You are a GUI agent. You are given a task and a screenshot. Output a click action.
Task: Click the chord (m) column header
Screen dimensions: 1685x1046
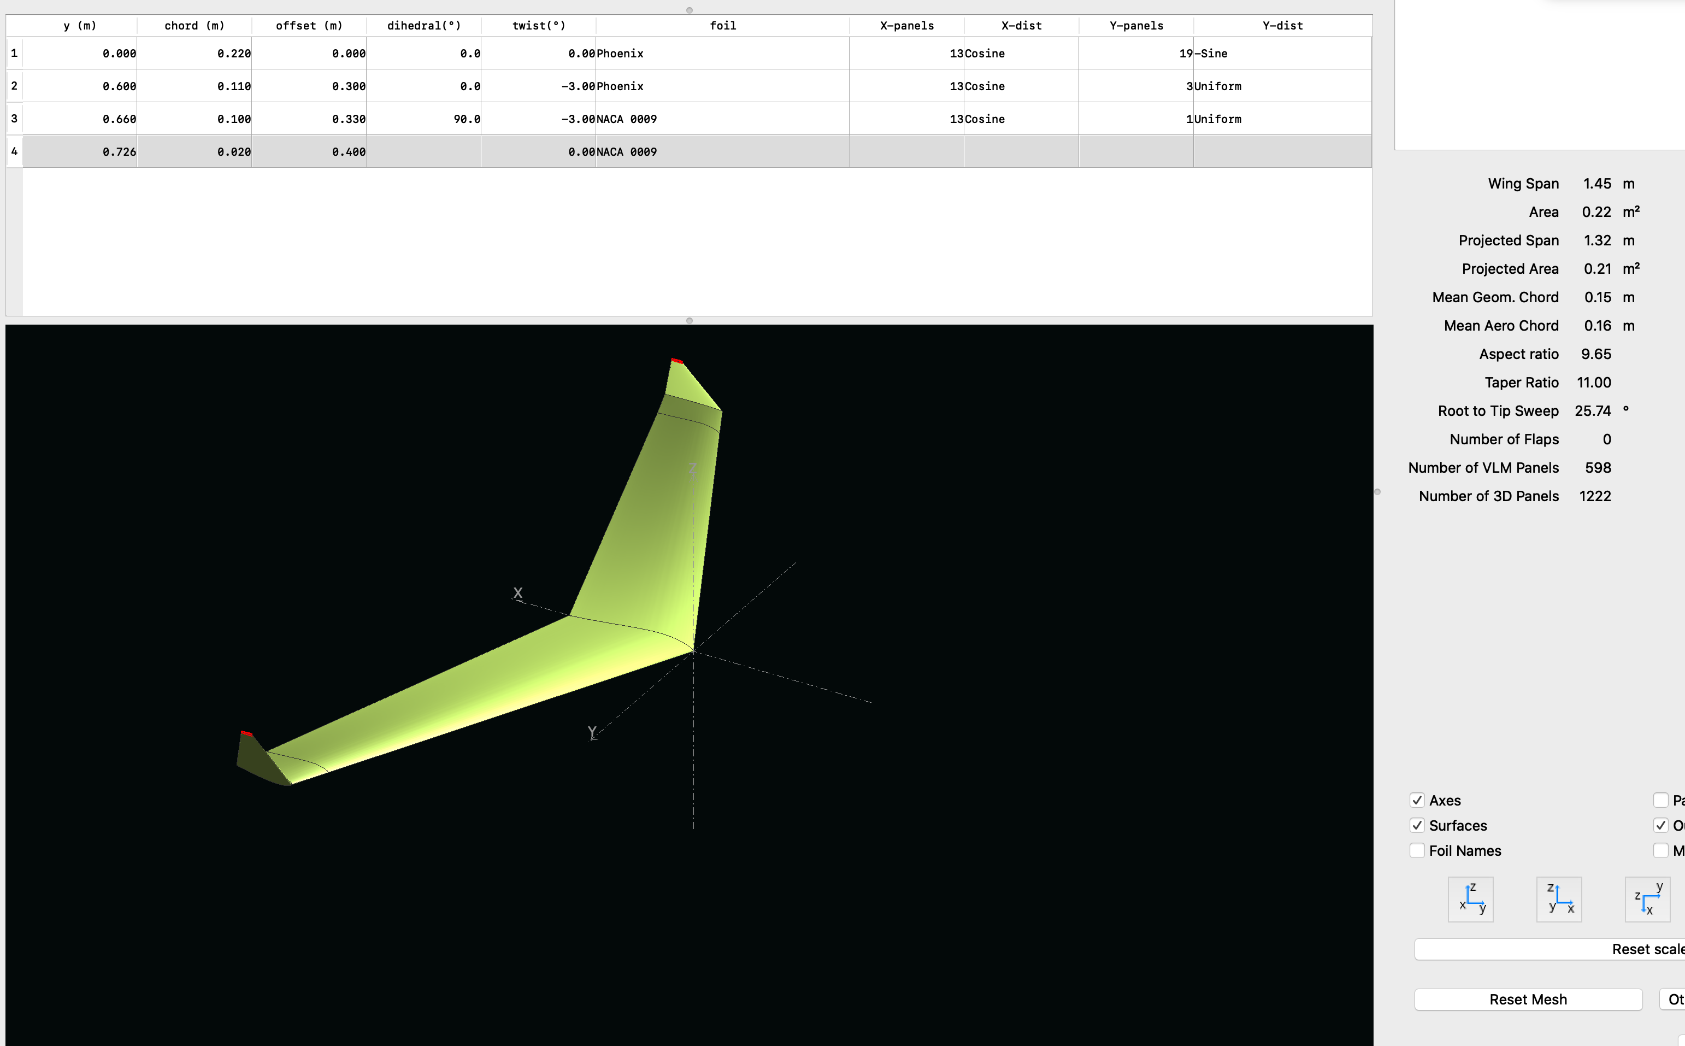[195, 26]
